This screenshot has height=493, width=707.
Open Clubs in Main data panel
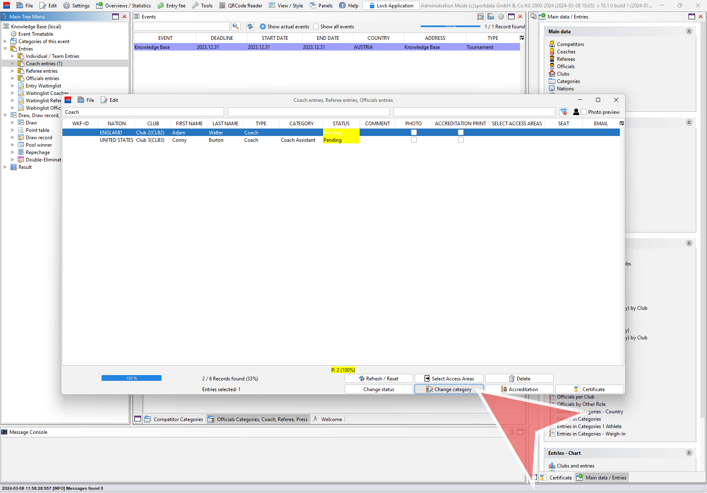563,74
